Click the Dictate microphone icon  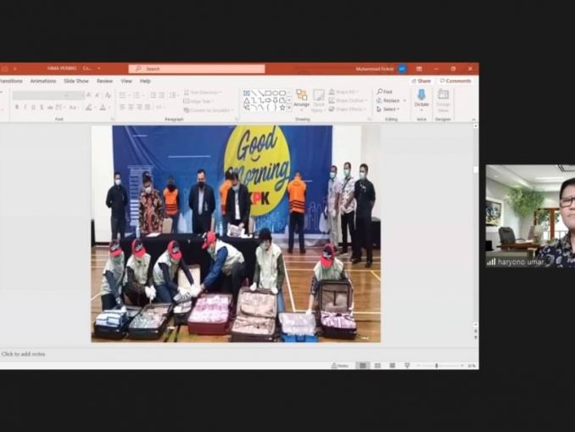tap(421, 95)
